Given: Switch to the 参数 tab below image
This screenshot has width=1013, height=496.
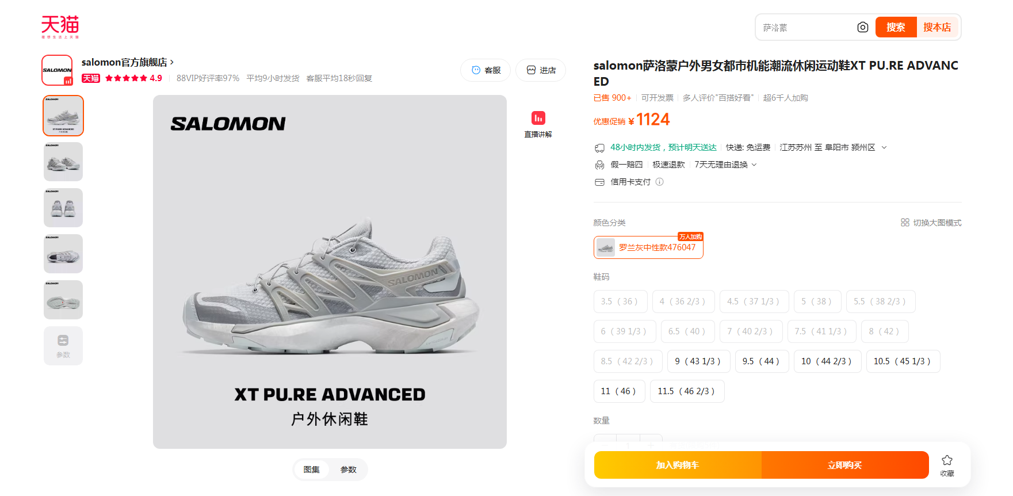Looking at the screenshot, I should coord(348,470).
